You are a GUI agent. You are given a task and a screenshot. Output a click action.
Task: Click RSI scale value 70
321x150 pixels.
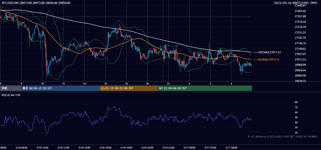296,107
